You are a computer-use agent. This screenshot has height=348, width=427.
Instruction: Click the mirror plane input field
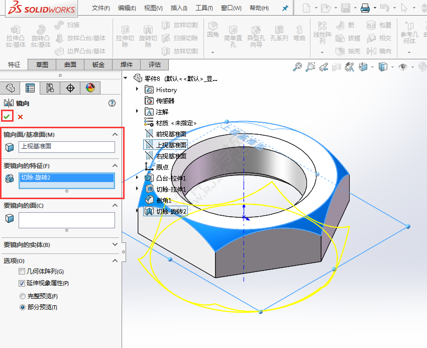point(67,147)
